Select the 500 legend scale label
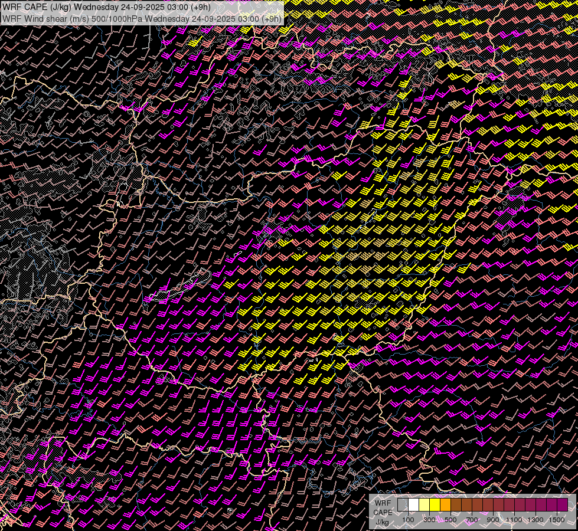The image size is (578, 531). click(x=450, y=519)
